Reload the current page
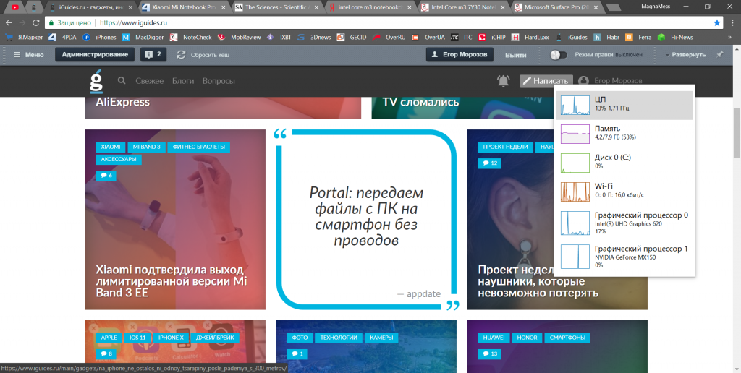The height and width of the screenshot is (373, 741). point(35,22)
